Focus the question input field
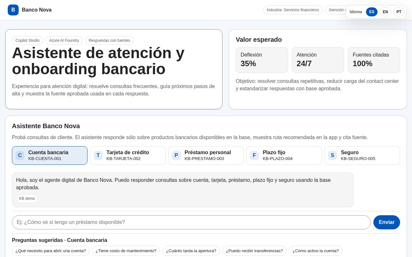412x257 pixels. 191,222
